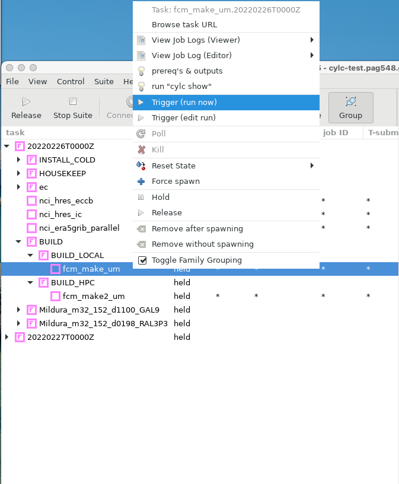Select the Force spawn plus icon

coord(141,181)
